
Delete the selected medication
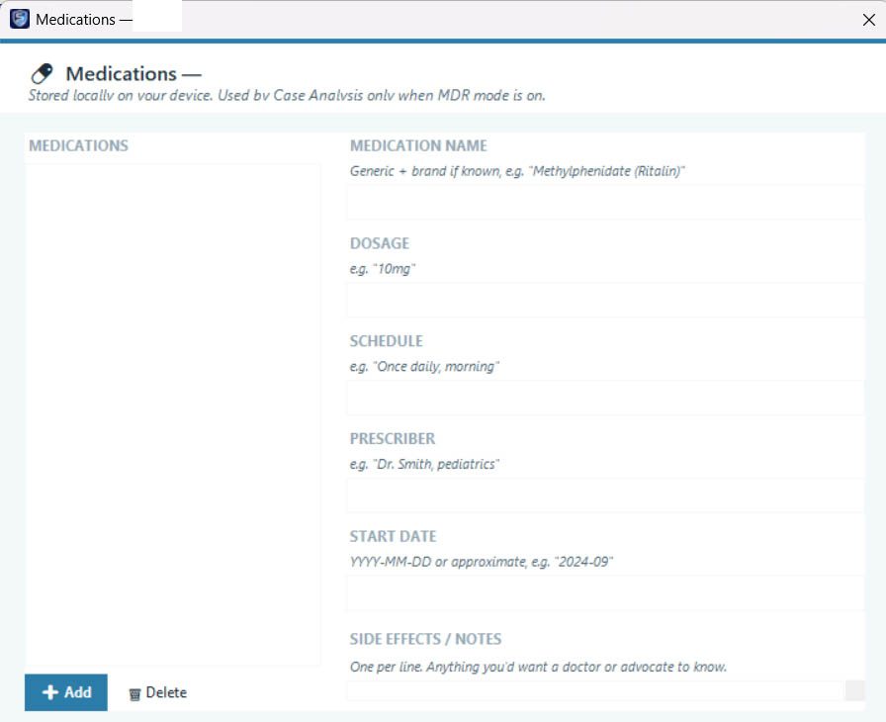click(x=157, y=692)
